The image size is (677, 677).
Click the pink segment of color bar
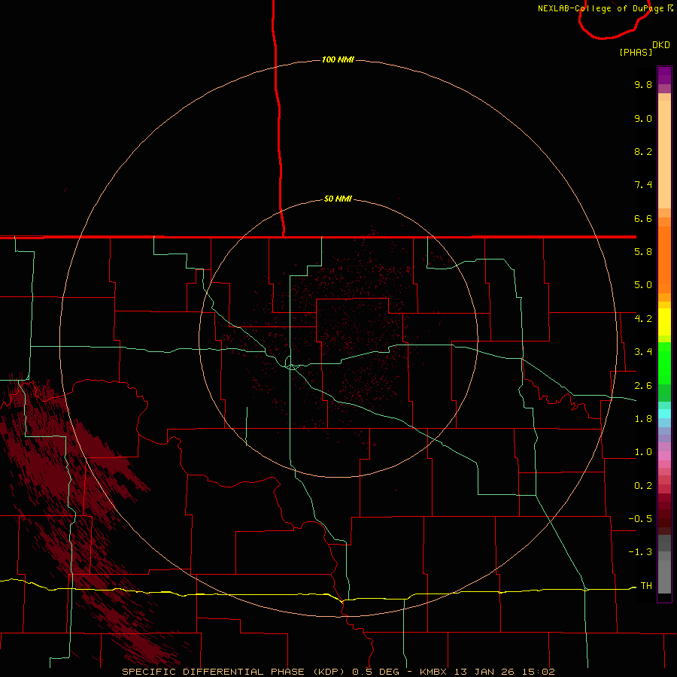click(x=664, y=456)
